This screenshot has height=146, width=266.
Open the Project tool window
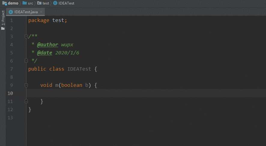click(3, 18)
